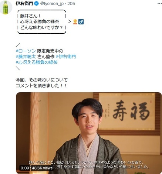
Task: Click the tweet line 今回、その味わいについて
Action: [x=42, y=80]
